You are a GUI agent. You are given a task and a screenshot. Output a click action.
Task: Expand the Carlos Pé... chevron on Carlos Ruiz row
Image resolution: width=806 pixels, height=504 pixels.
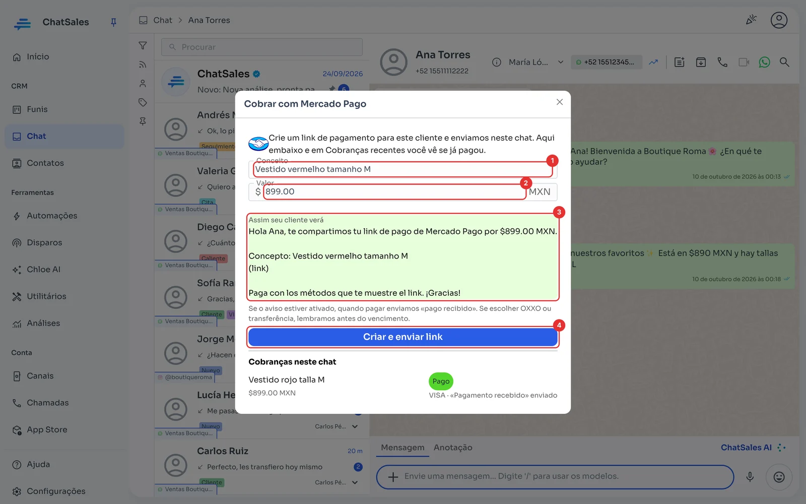point(355,482)
